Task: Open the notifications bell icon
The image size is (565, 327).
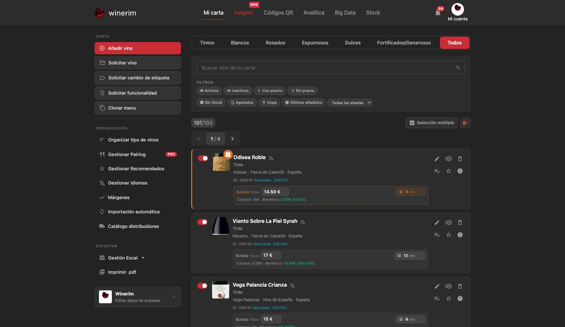Action: point(438,13)
